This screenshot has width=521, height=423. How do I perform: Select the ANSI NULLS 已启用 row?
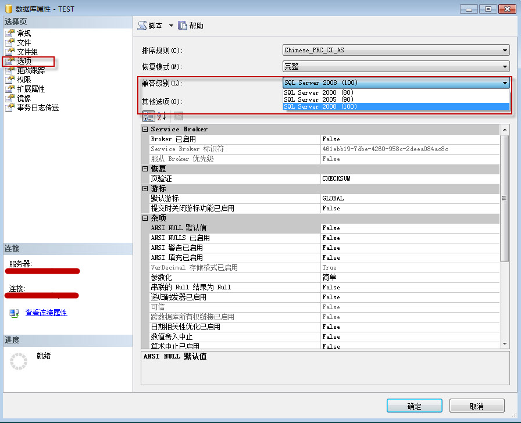pos(324,238)
